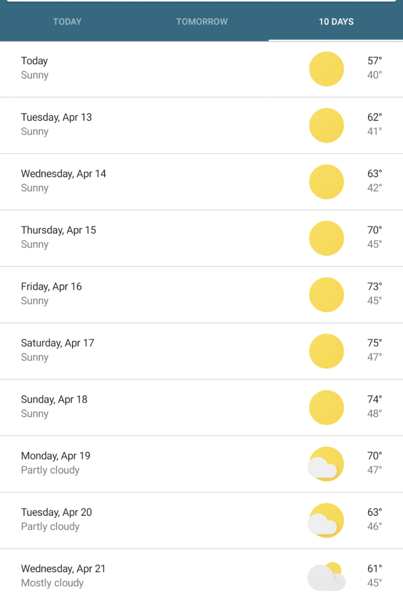Screen dimensions: 403x609
Task: Tap the 48° low for Sunday
Action: coord(374,413)
